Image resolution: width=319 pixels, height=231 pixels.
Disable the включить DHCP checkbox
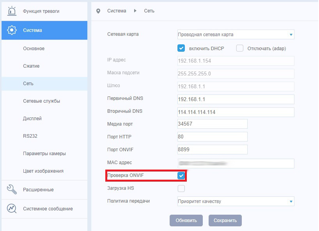pos(181,48)
